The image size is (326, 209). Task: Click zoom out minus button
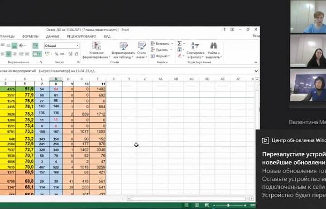click(x=214, y=205)
